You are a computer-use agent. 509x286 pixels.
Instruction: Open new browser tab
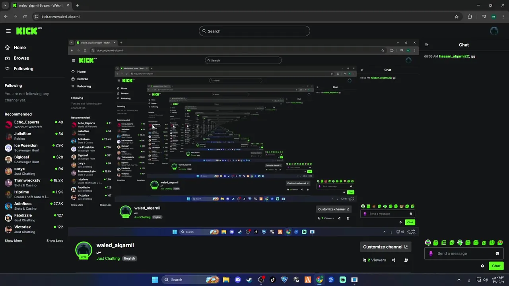pos(77,5)
